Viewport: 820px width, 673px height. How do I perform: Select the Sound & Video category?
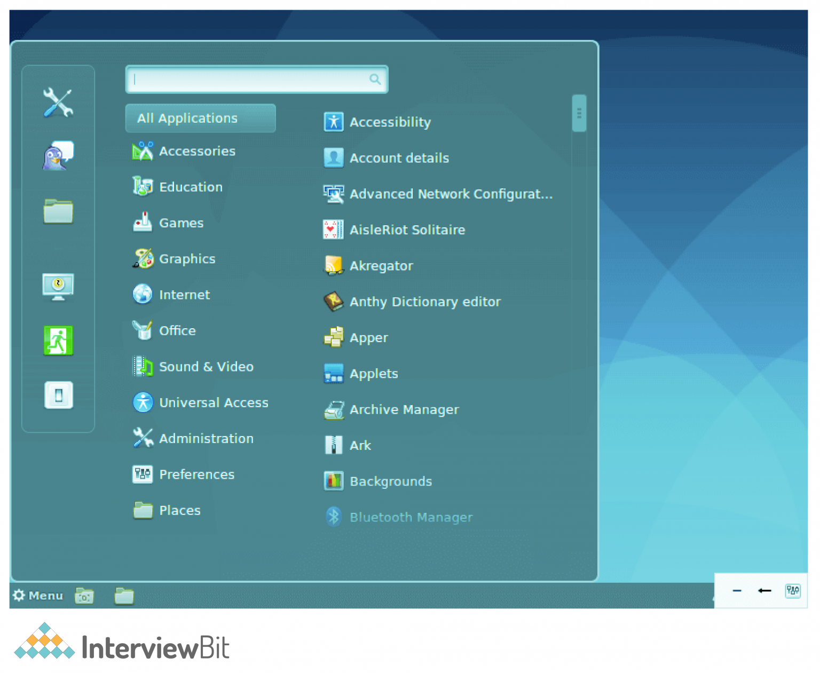pyautogui.click(x=207, y=367)
